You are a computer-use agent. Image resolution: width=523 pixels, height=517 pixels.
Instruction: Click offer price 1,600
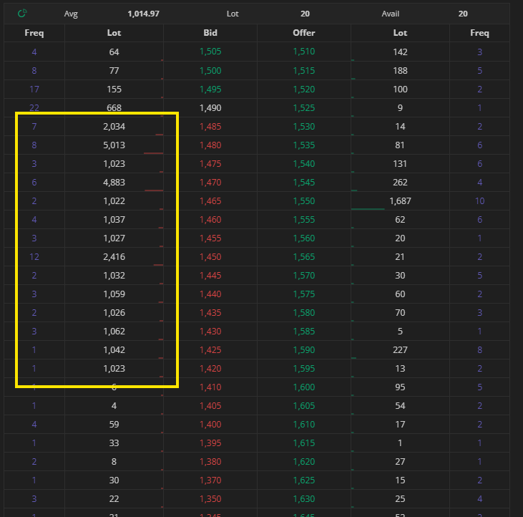304,387
